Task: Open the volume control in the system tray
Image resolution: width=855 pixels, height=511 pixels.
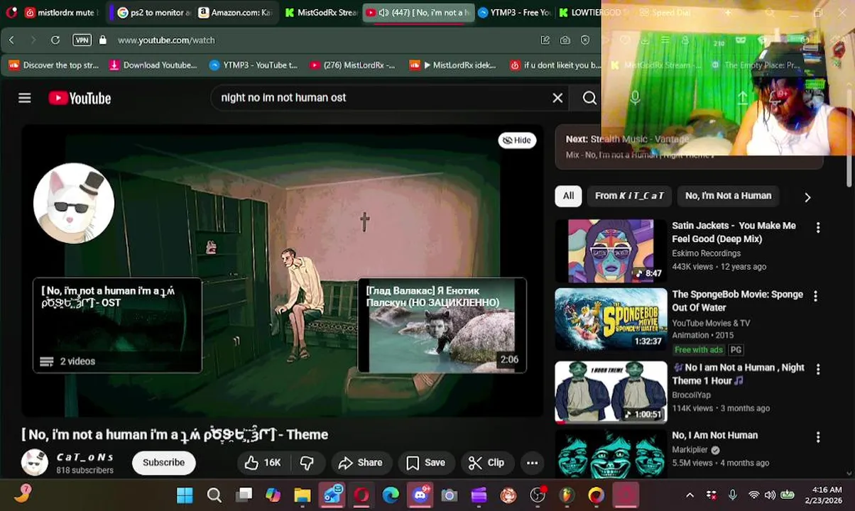Action: [770, 495]
